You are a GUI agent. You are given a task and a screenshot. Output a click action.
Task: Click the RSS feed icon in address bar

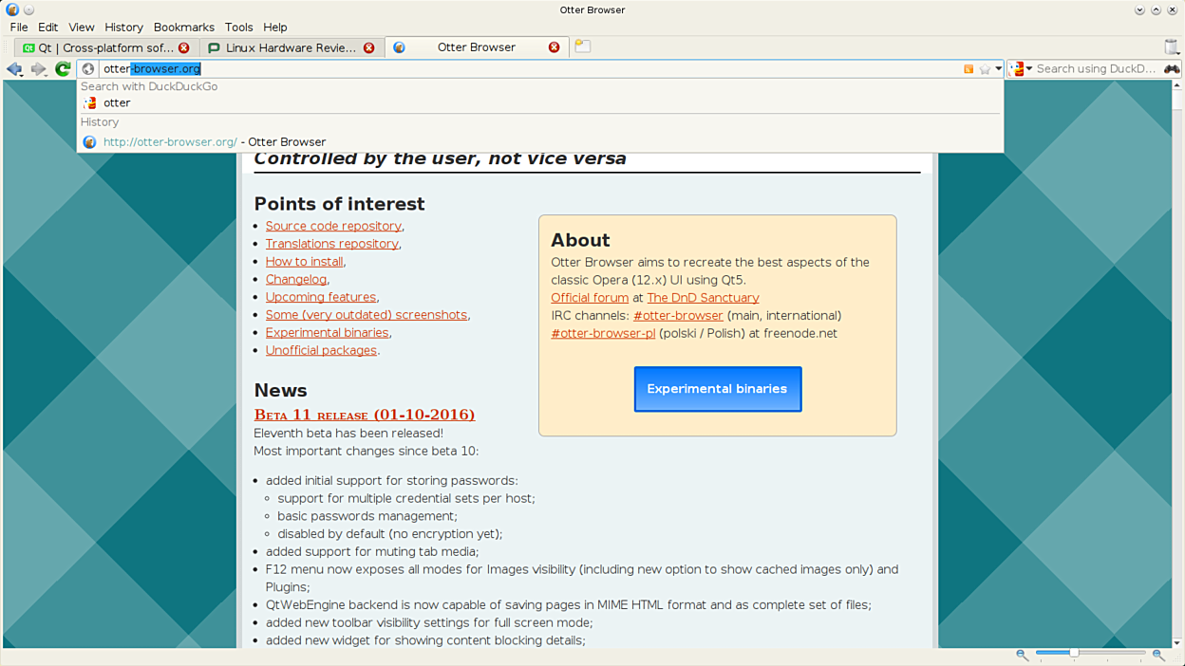969,68
